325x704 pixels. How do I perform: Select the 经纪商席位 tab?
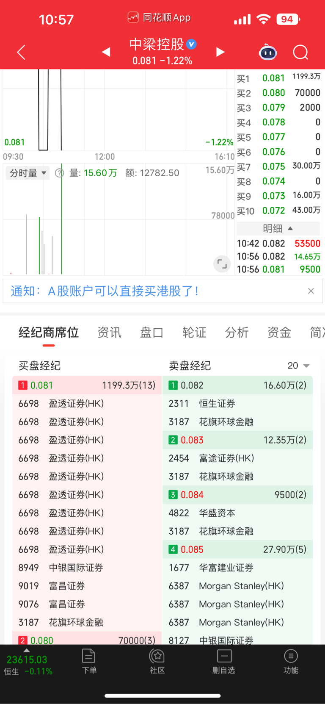[49, 333]
